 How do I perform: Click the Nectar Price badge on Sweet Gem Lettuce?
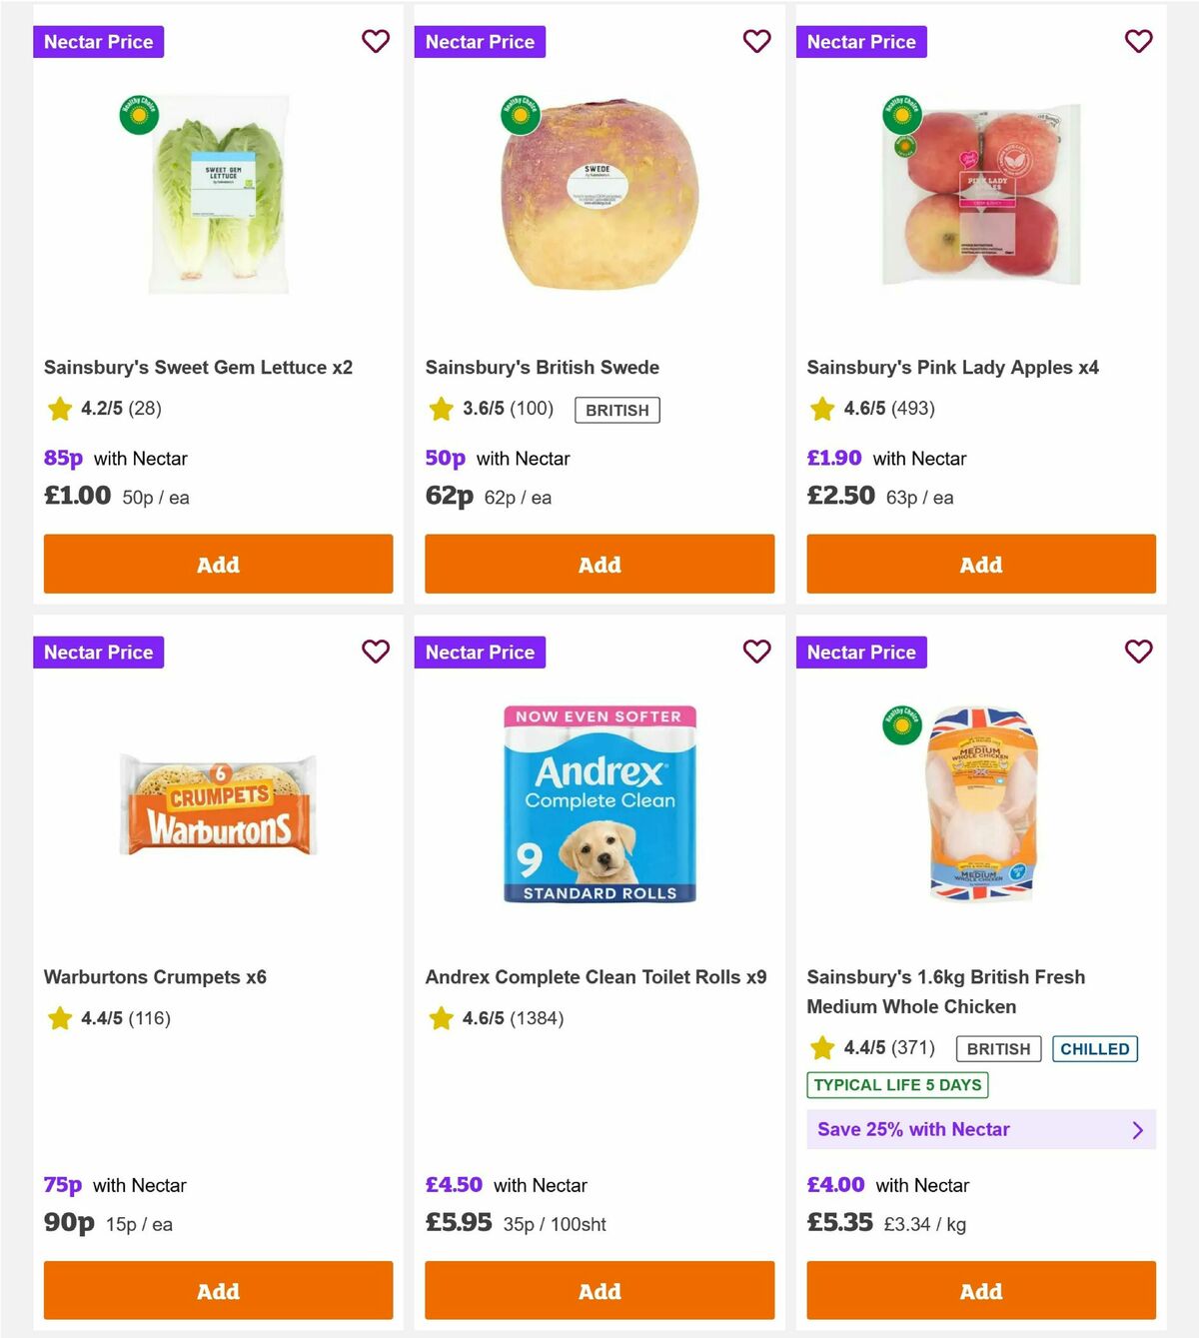[98, 41]
